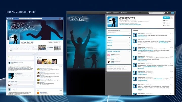Toggle the Facebook Liked button
Screen dimensions: 182x102
coord(50,42)
